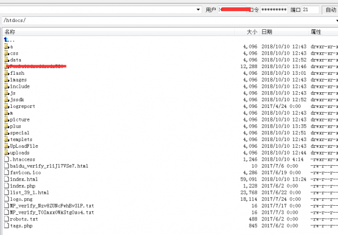The image size is (338, 235).
Task: Click the favicon.ico file icon
Action: click(7, 172)
